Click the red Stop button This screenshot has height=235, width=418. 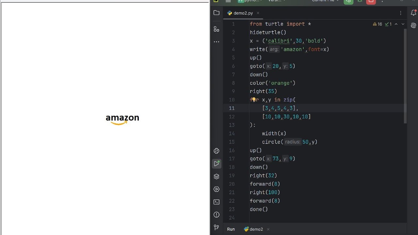pyautogui.click(x=371, y=1)
